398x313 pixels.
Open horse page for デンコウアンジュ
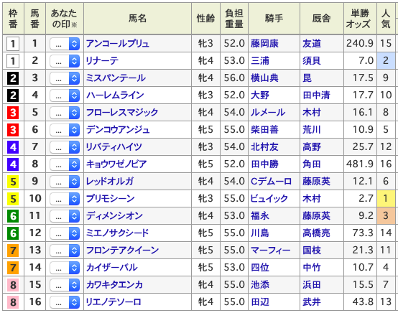(x=118, y=130)
